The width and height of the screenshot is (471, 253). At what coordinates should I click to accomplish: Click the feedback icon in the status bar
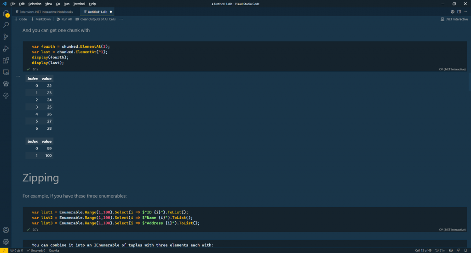[458, 250]
